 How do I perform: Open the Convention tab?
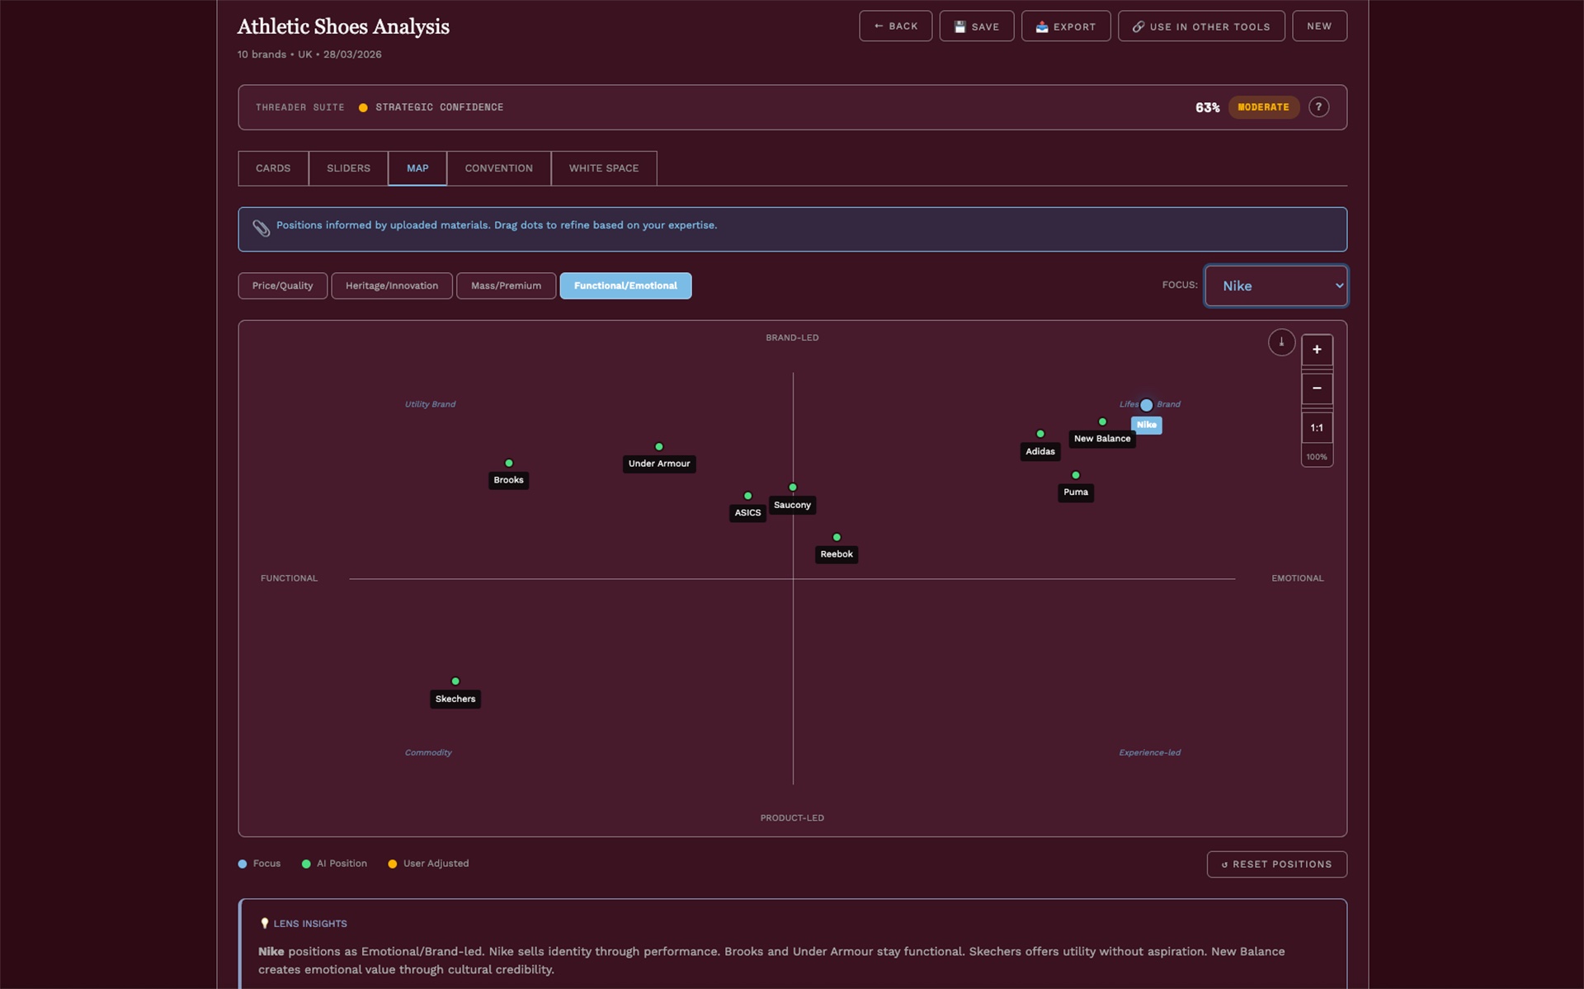click(498, 168)
